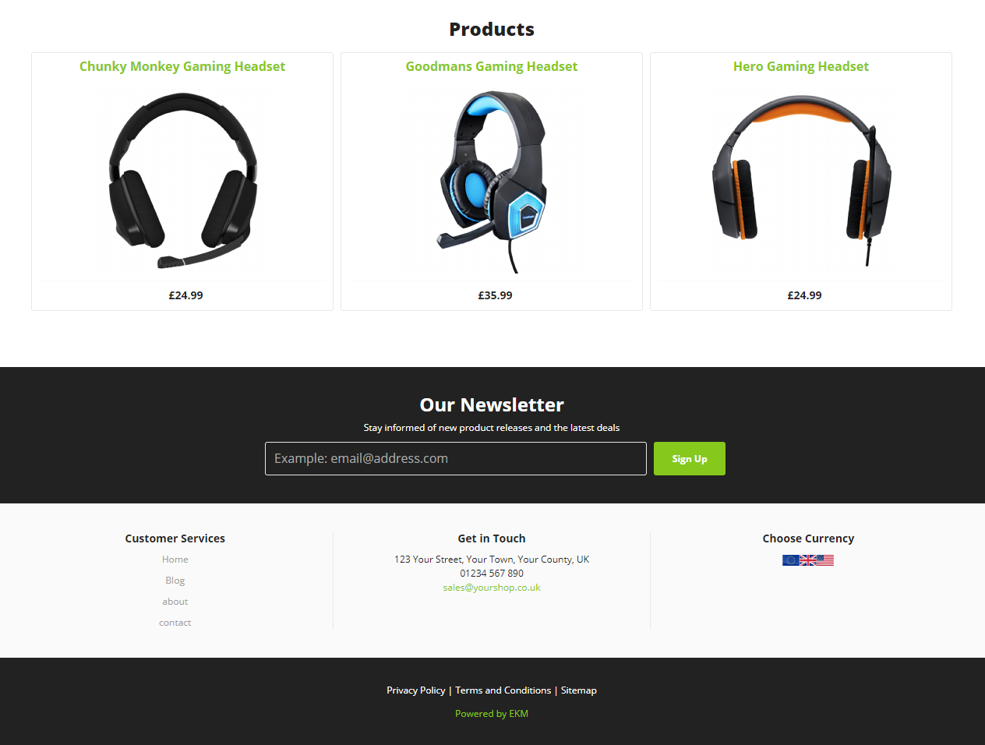The image size is (985, 745).
Task: Visit the Blog footer link
Action: coord(175,581)
